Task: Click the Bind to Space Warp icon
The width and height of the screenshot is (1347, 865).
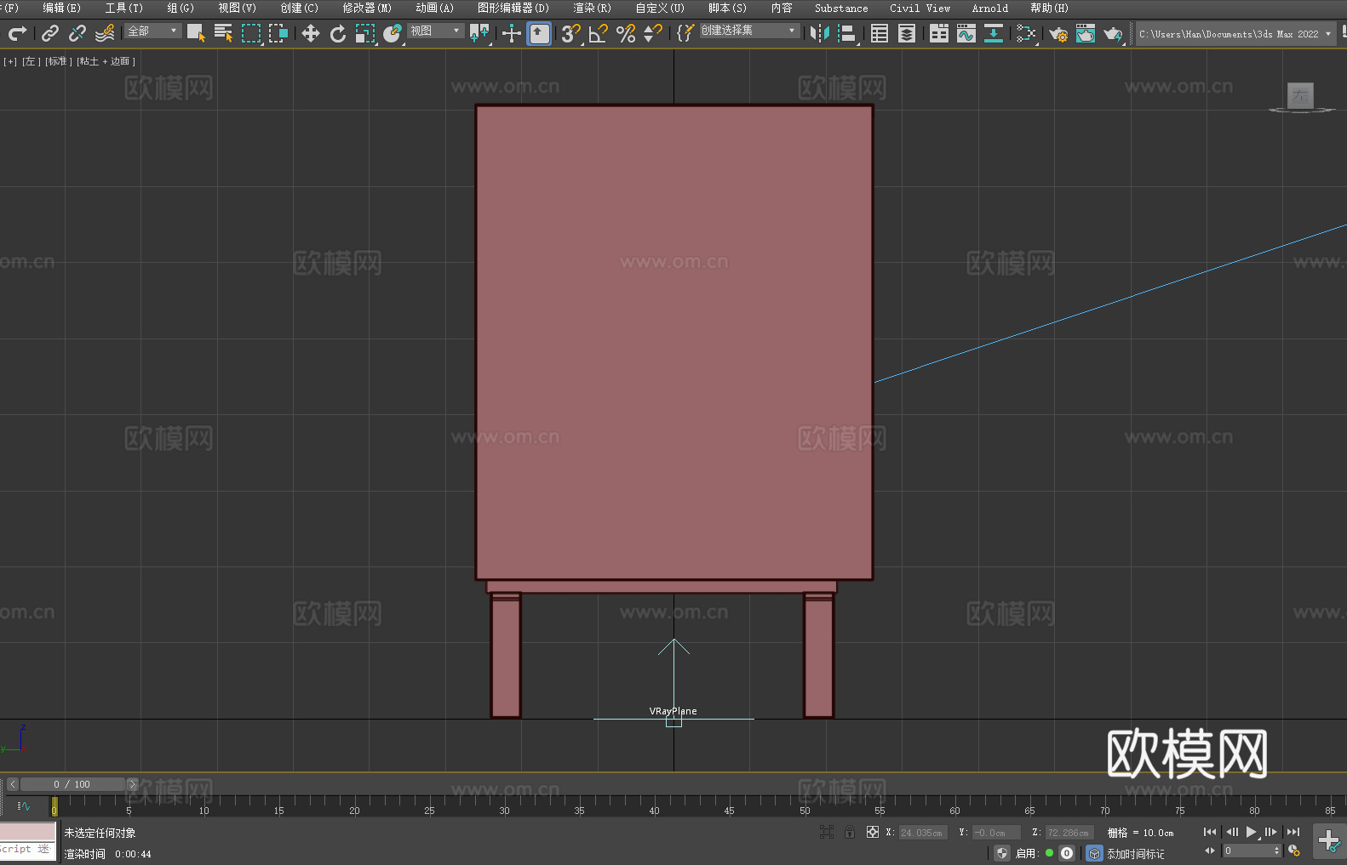Action: click(x=105, y=33)
